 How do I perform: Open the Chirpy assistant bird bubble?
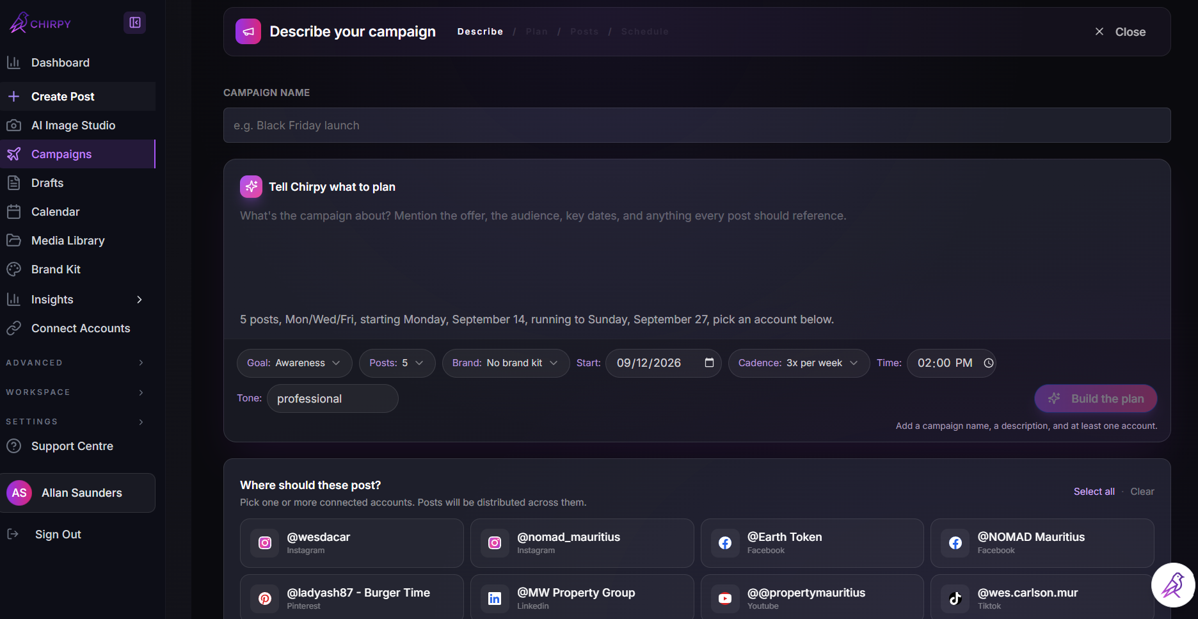1173,584
